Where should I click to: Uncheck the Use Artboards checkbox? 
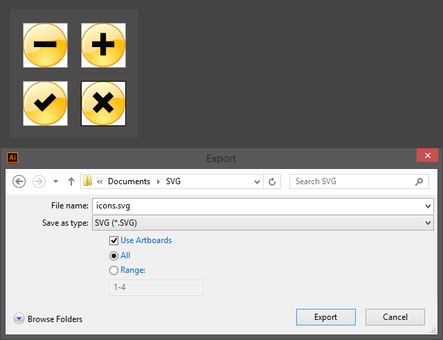click(114, 240)
